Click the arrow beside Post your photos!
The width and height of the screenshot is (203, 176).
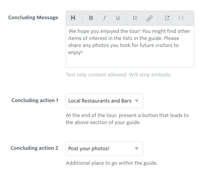coord(137,149)
